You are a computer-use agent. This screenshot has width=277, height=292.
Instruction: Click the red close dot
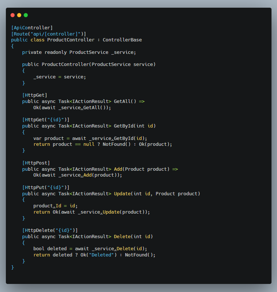click(x=13, y=15)
